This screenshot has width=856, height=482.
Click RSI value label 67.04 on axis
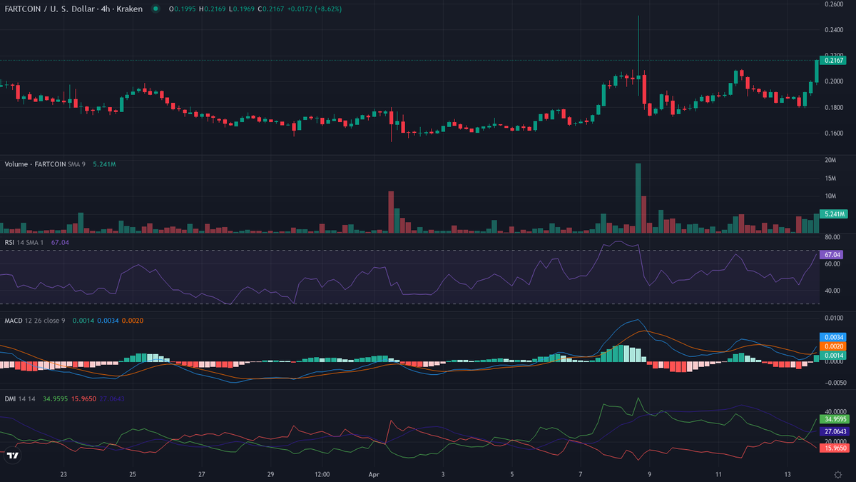click(832, 255)
